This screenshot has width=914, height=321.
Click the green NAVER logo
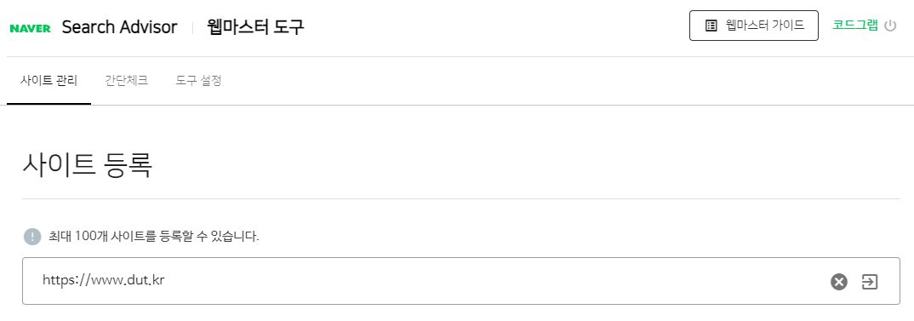pos(31,28)
